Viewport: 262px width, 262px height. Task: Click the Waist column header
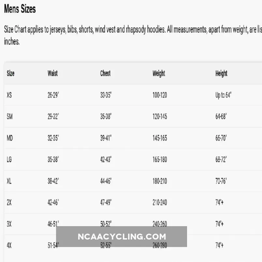(x=52, y=73)
